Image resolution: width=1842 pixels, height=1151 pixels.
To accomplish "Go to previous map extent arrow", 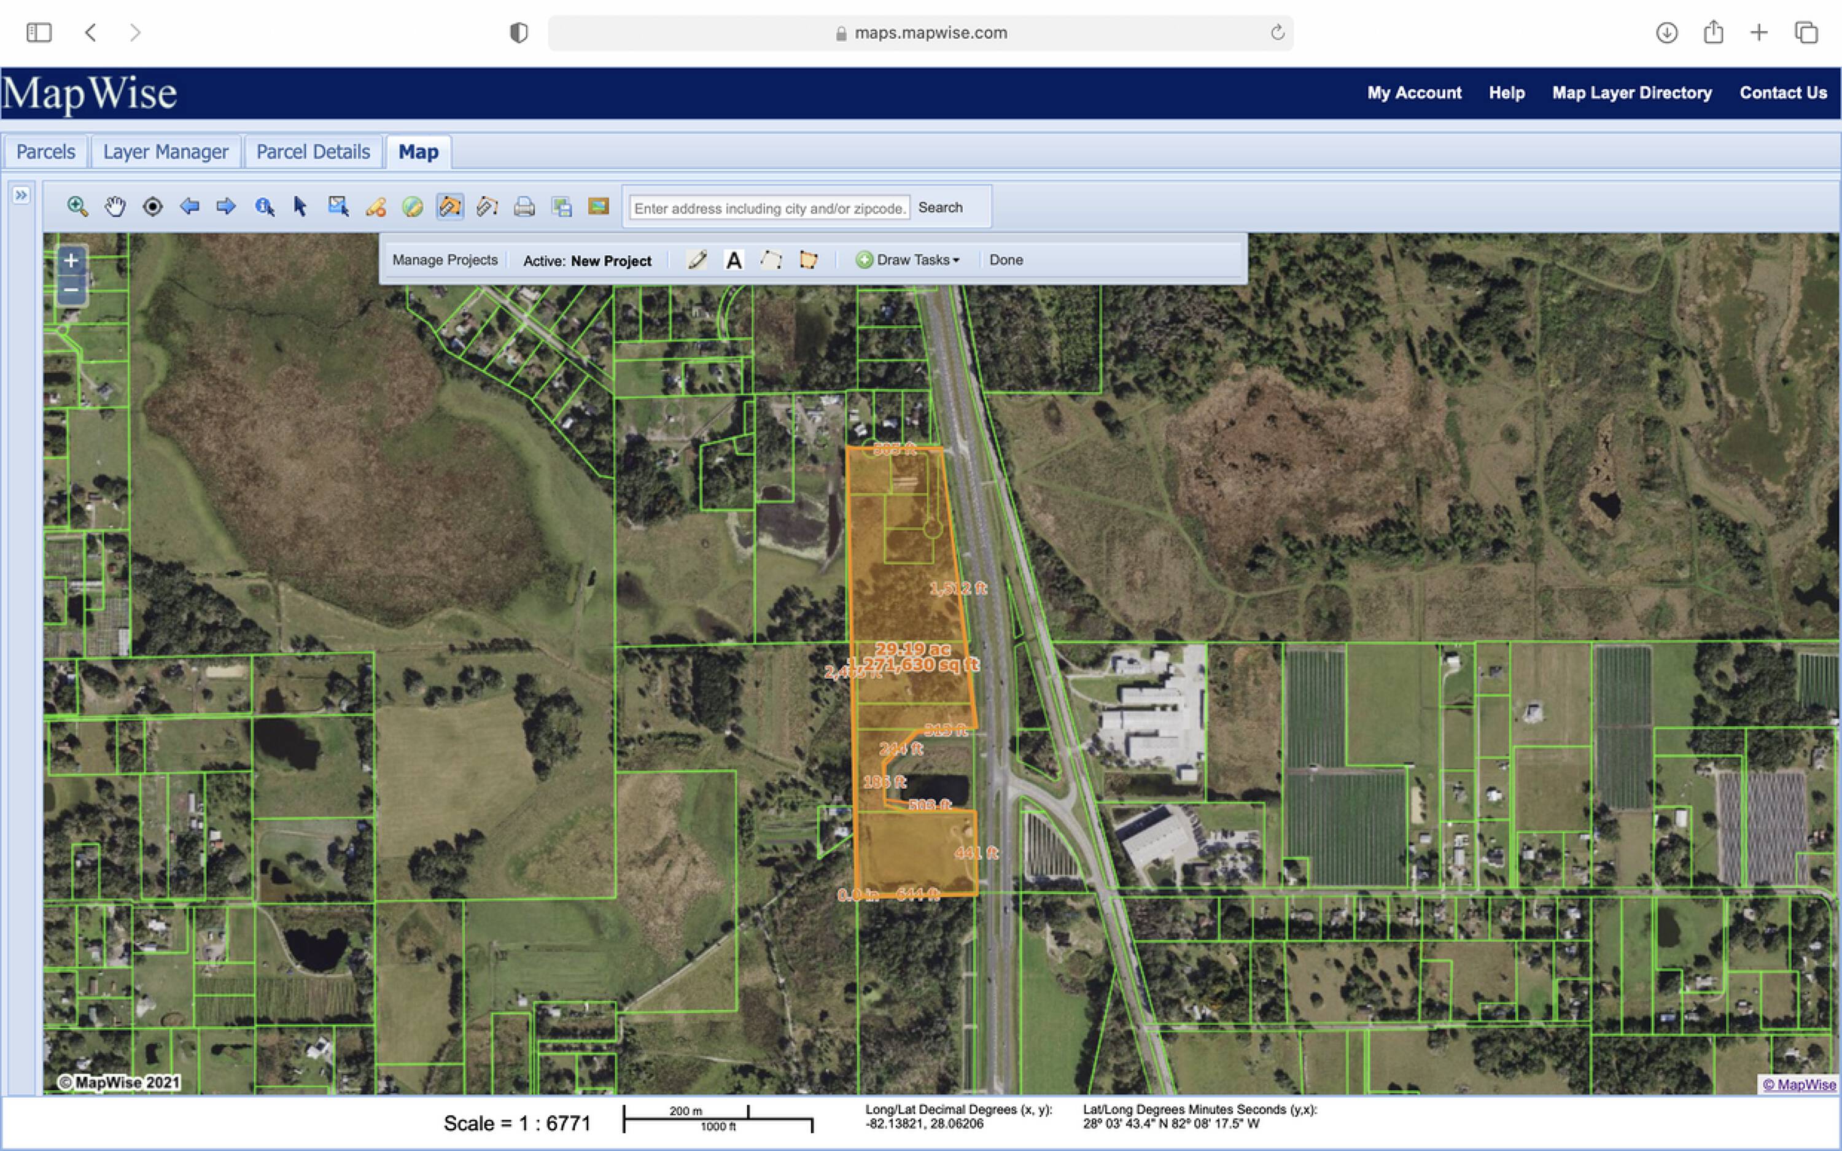I will click(190, 206).
